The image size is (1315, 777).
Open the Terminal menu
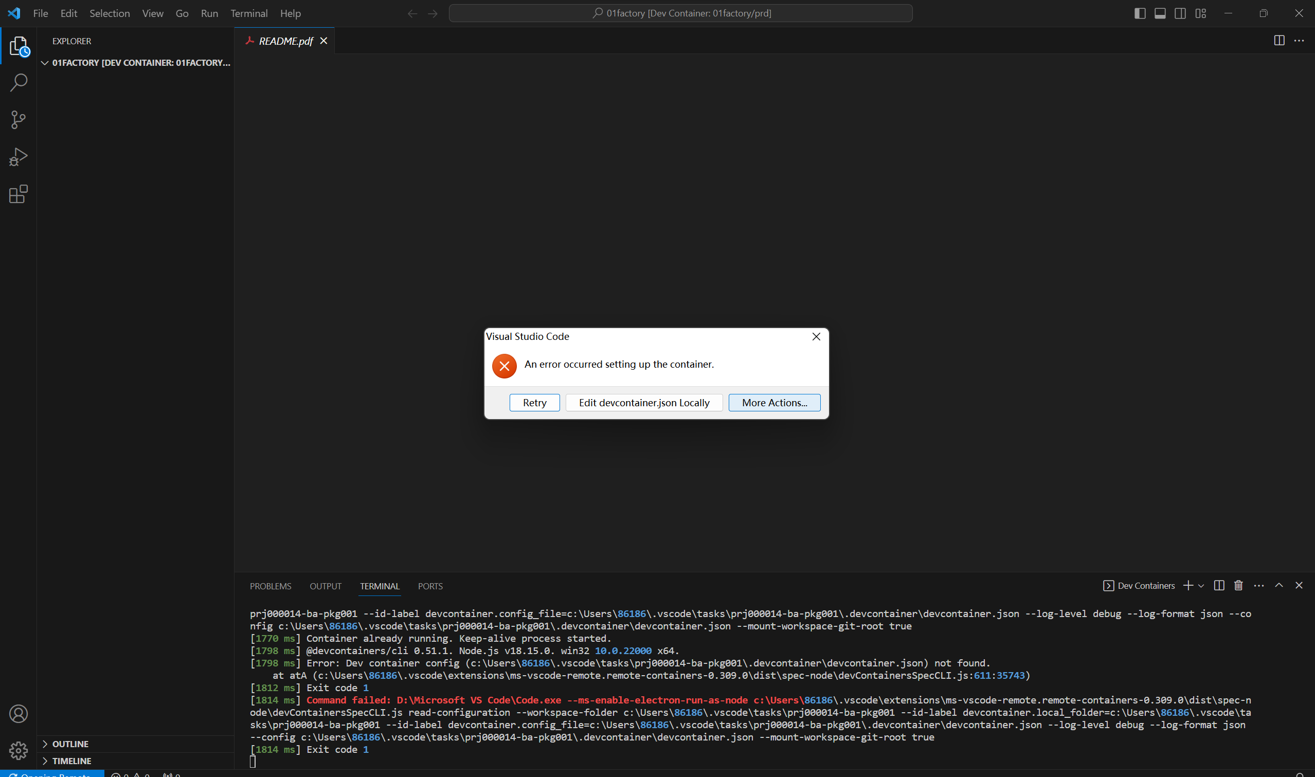point(249,13)
